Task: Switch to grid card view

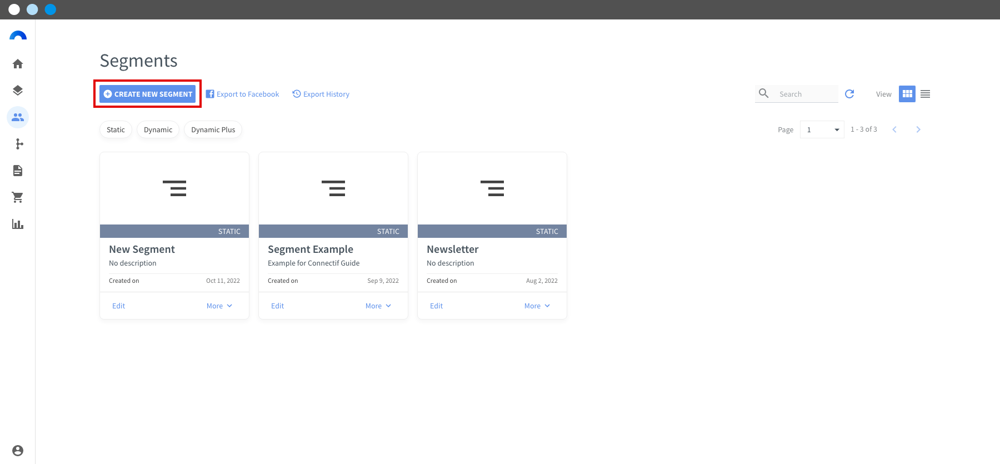Action: (x=907, y=94)
